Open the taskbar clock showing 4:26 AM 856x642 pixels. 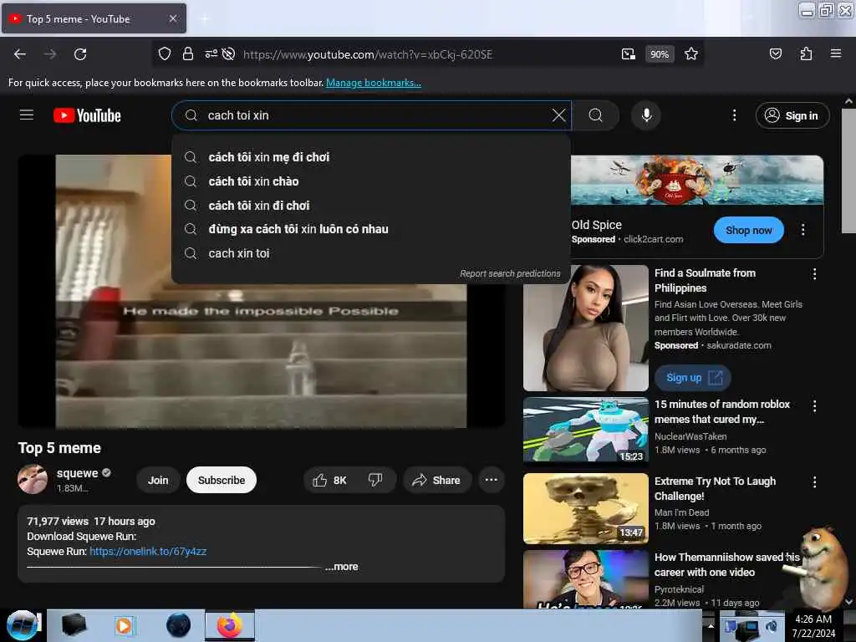(813, 626)
